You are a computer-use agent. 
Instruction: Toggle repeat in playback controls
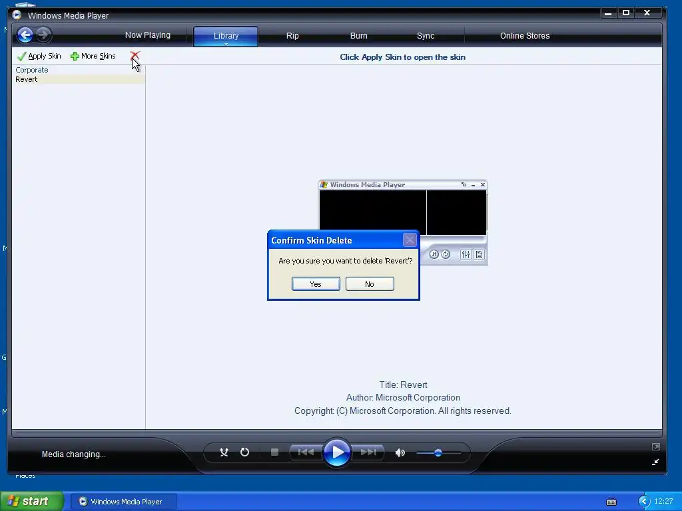244,452
